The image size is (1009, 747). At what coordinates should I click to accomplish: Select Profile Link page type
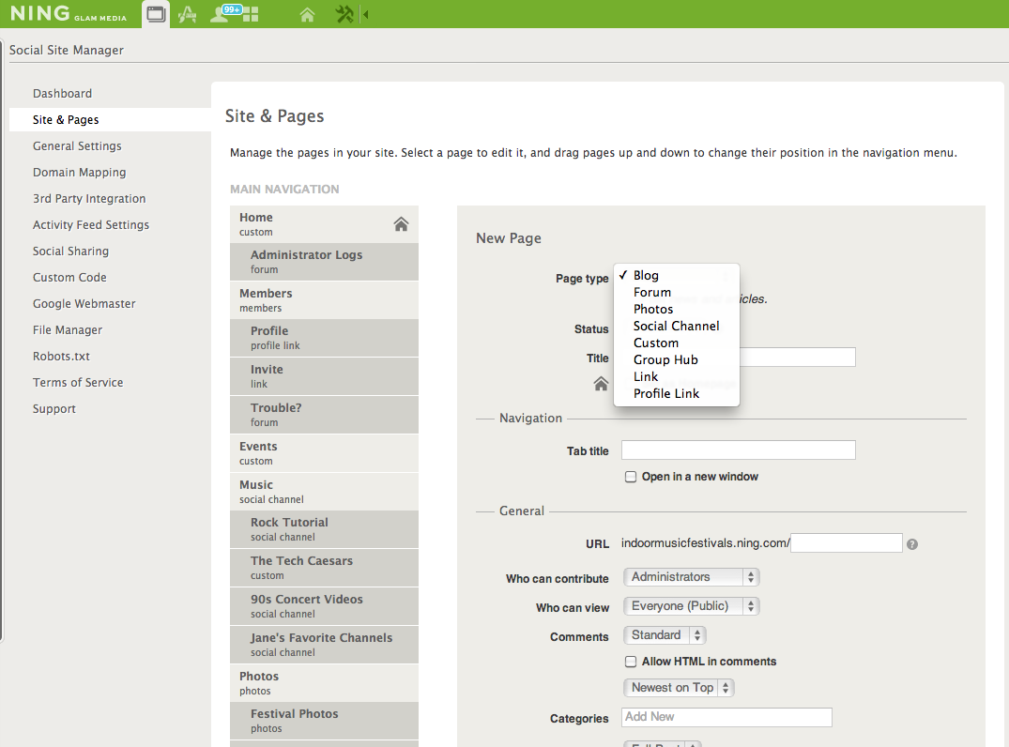(x=677, y=394)
